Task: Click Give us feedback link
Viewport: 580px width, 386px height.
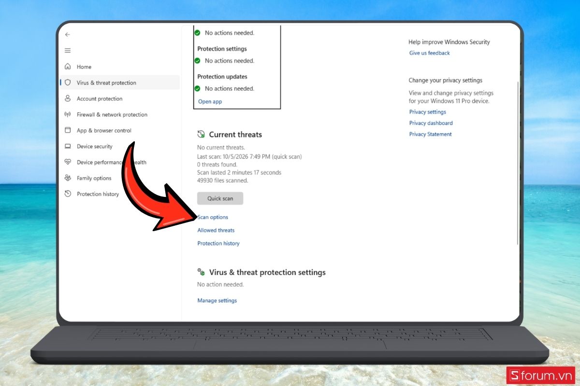Action: click(x=430, y=53)
